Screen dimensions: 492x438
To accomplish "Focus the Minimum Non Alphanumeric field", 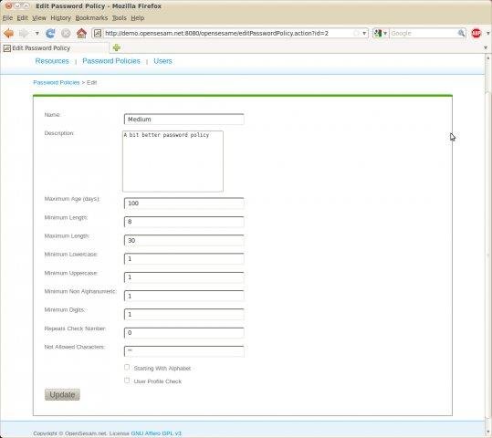I will coord(183,296).
